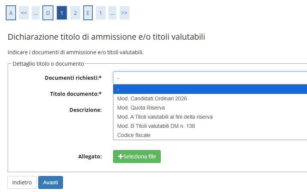307x192 pixels.
Task: Click the plus icon on Seleziona file
Action: [121, 157]
